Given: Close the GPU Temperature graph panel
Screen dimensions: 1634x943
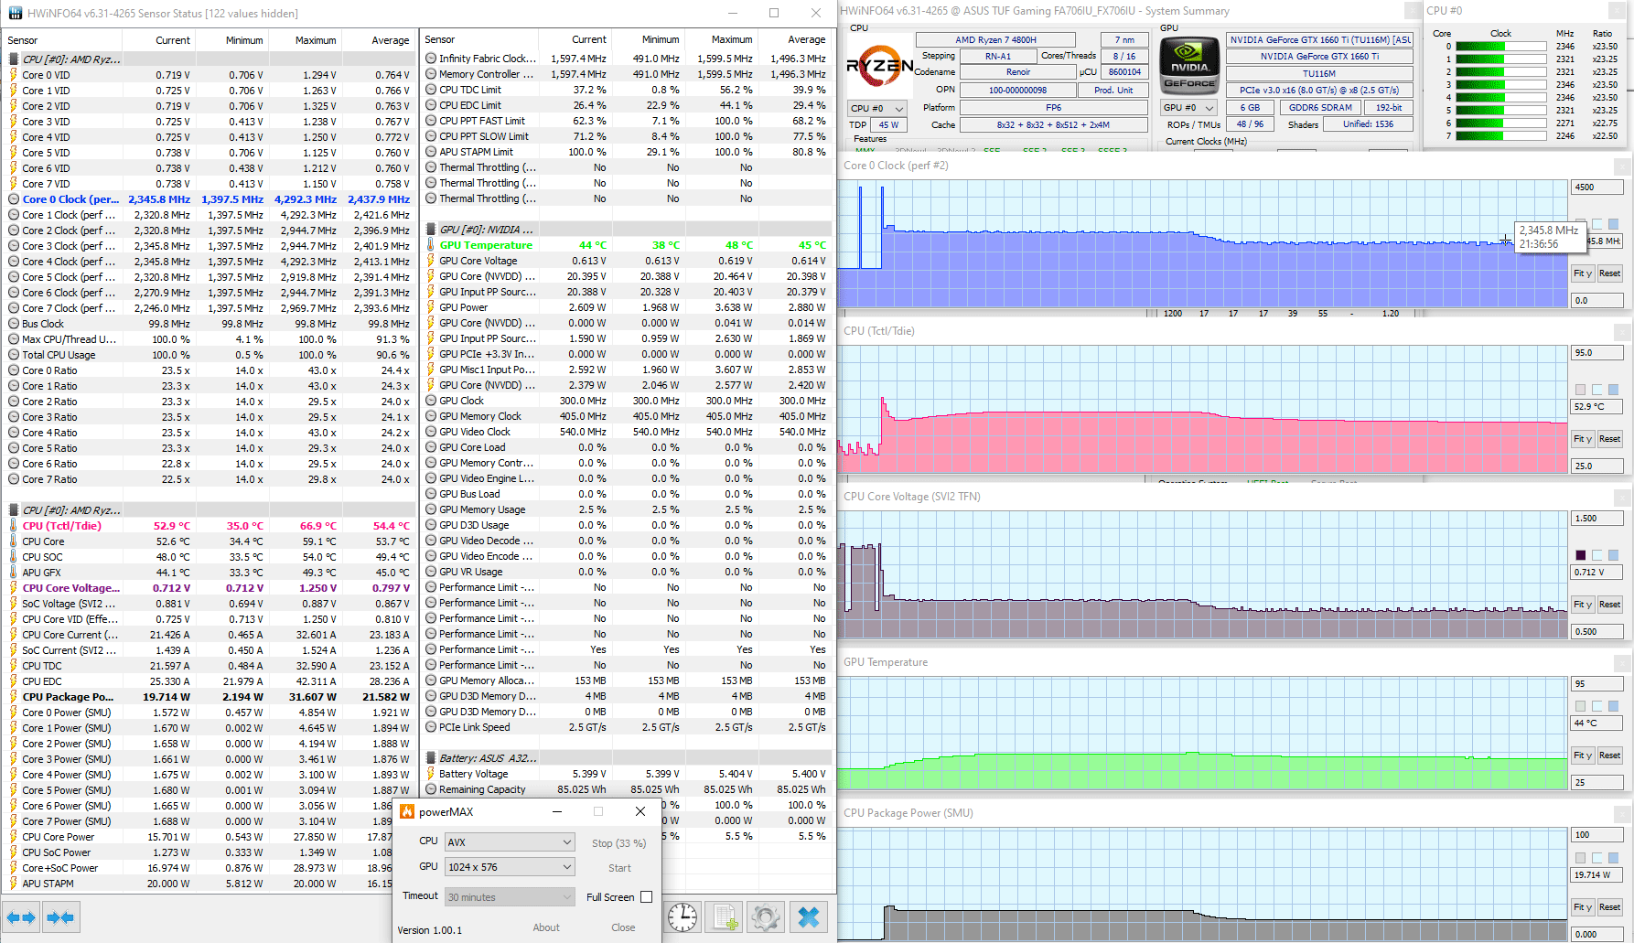Looking at the screenshot, I should [1622, 662].
